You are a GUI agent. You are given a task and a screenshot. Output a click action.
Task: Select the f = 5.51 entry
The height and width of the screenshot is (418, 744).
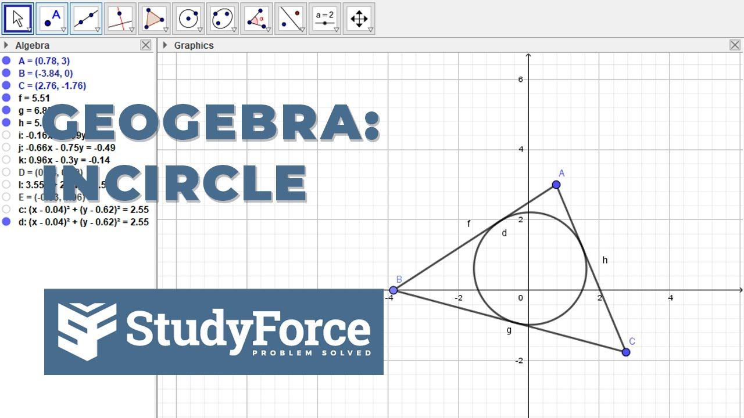(x=34, y=98)
